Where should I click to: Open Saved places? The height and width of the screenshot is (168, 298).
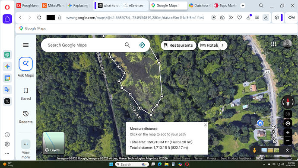coord(25,94)
